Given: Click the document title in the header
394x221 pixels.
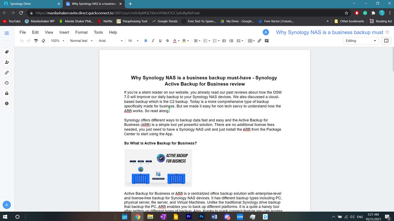Looking at the screenshot, I should pos(330,32).
